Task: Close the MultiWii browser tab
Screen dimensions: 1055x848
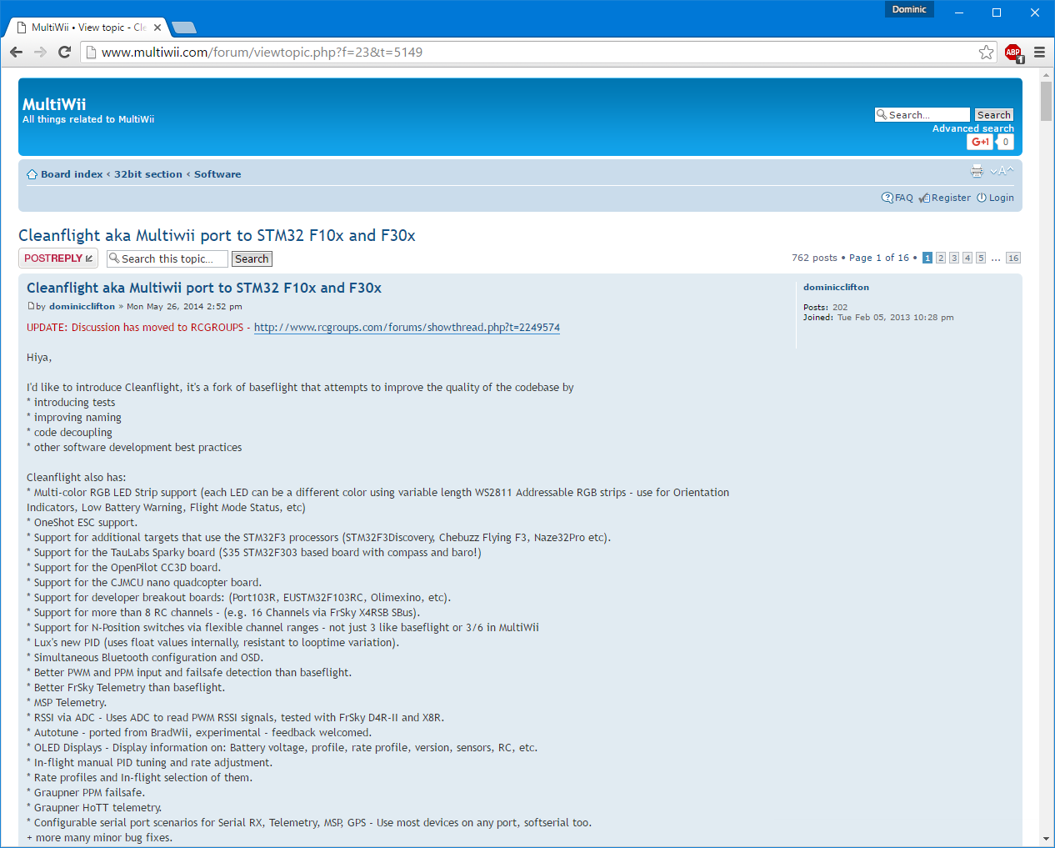Action: [157, 28]
